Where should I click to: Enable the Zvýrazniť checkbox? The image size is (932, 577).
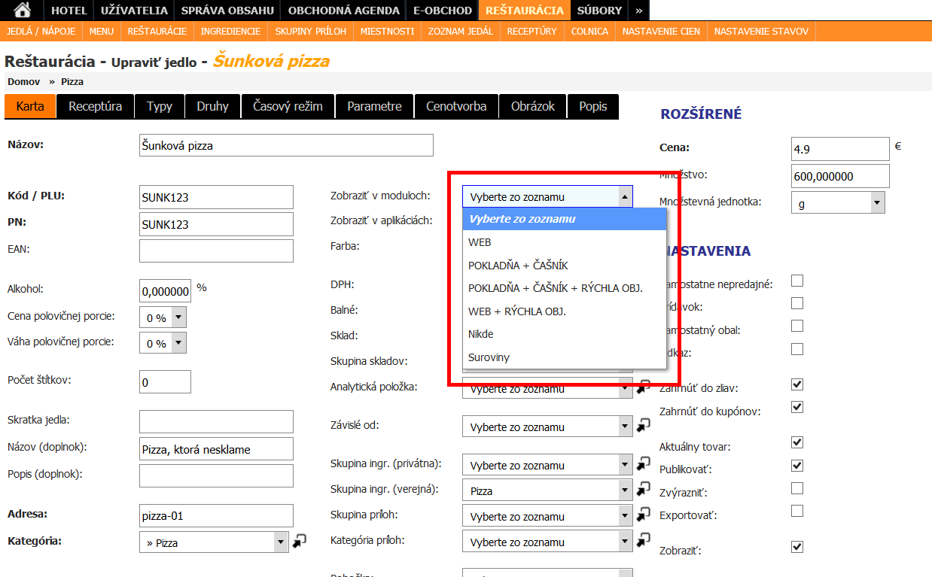(797, 488)
